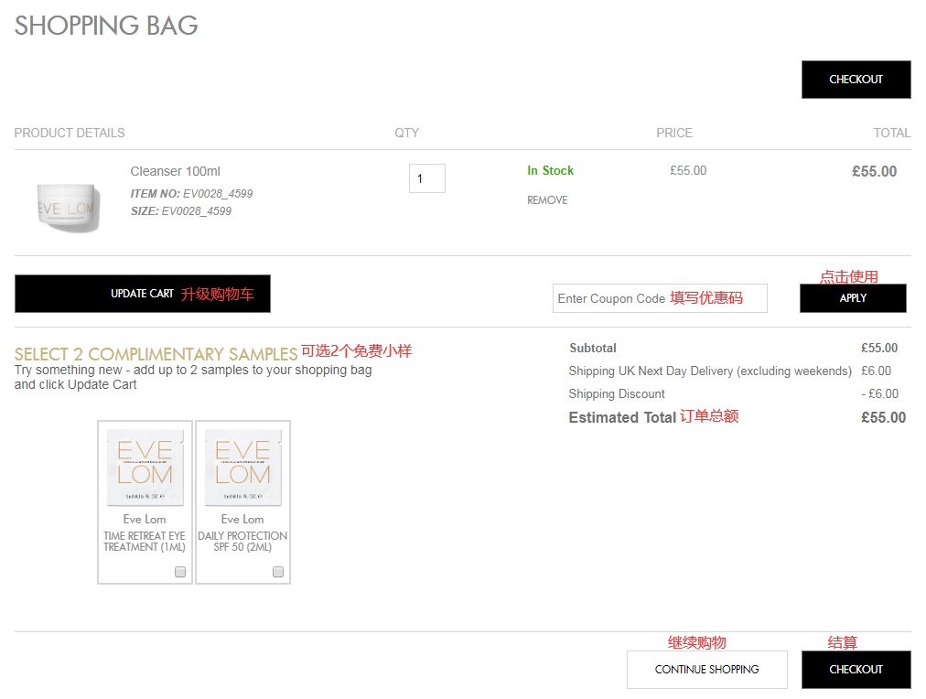The image size is (926, 699).
Task: Click the 'Subtotal' label
Action: pos(592,348)
